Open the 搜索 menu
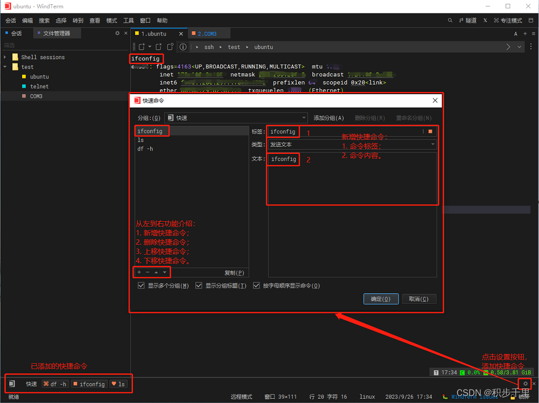Screen dimensions: 539x403 click(44, 20)
